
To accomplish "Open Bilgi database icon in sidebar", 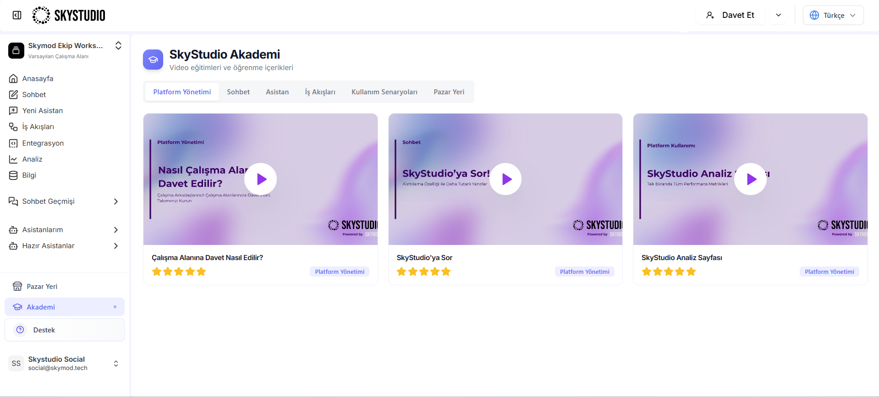I will (13, 175).
